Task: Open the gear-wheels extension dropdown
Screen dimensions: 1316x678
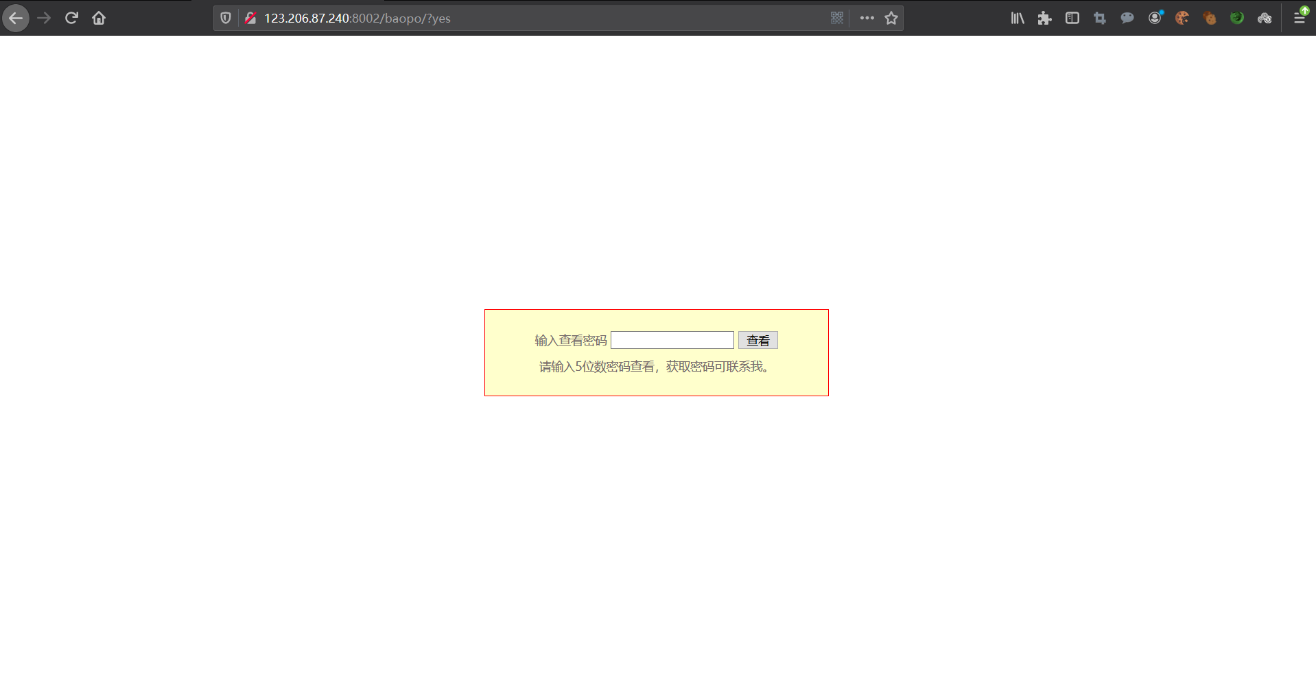Action: coord(1265,19)
